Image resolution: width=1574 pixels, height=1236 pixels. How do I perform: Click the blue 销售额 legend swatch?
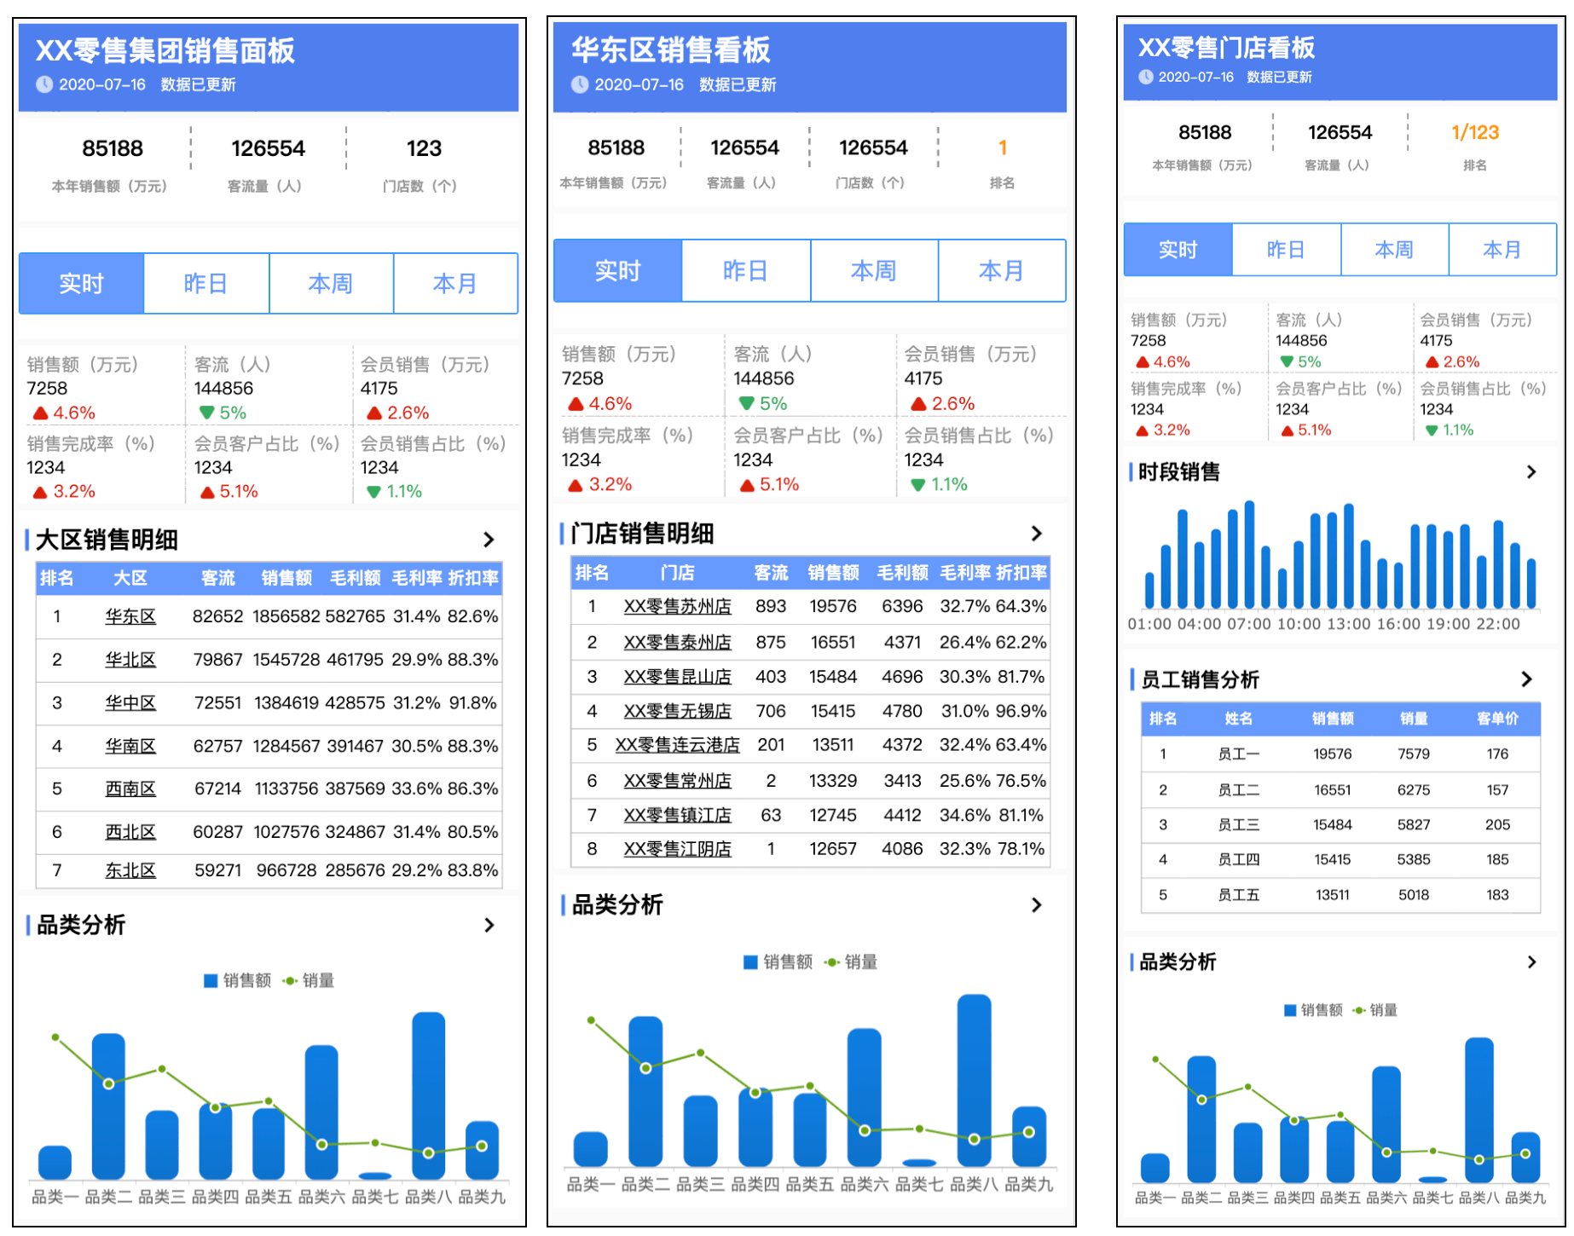click(x=210, y=980)
